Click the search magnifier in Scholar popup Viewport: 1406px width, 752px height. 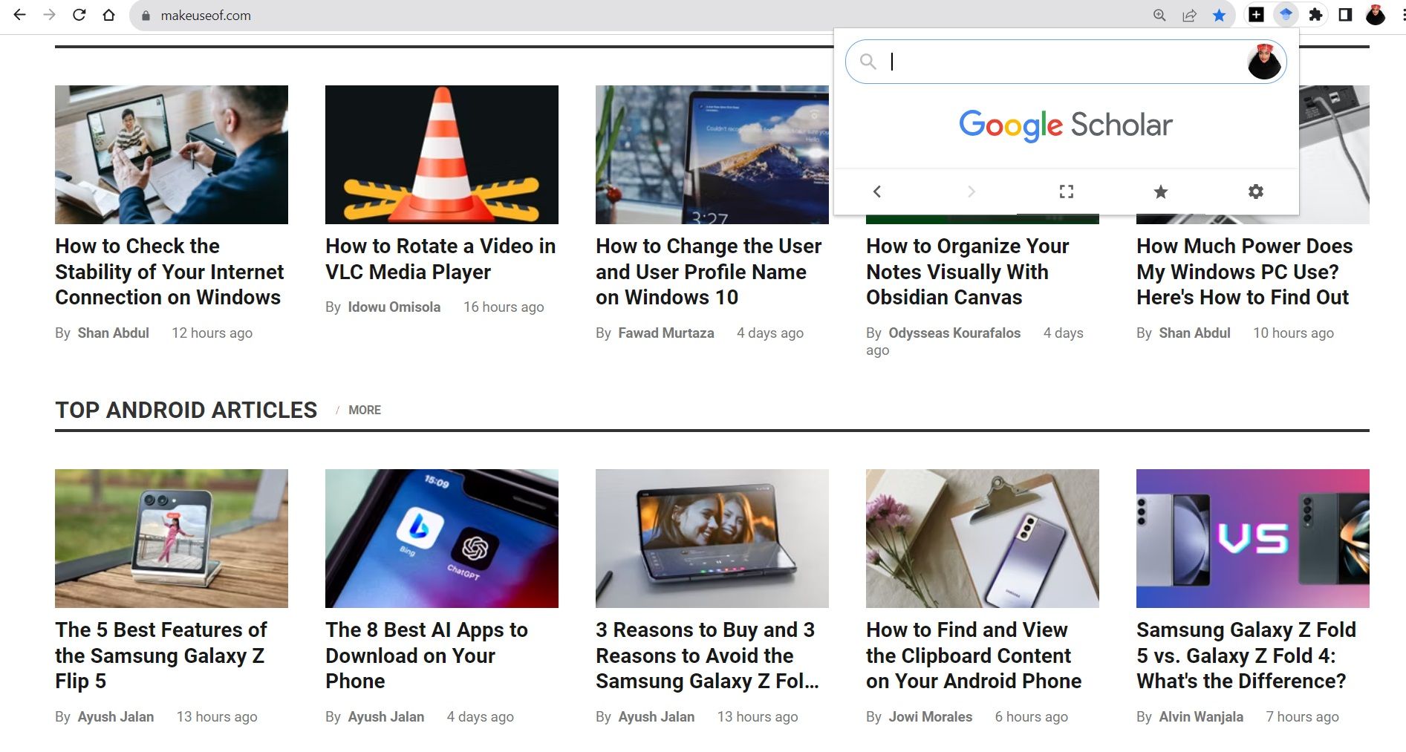point(868,62)
